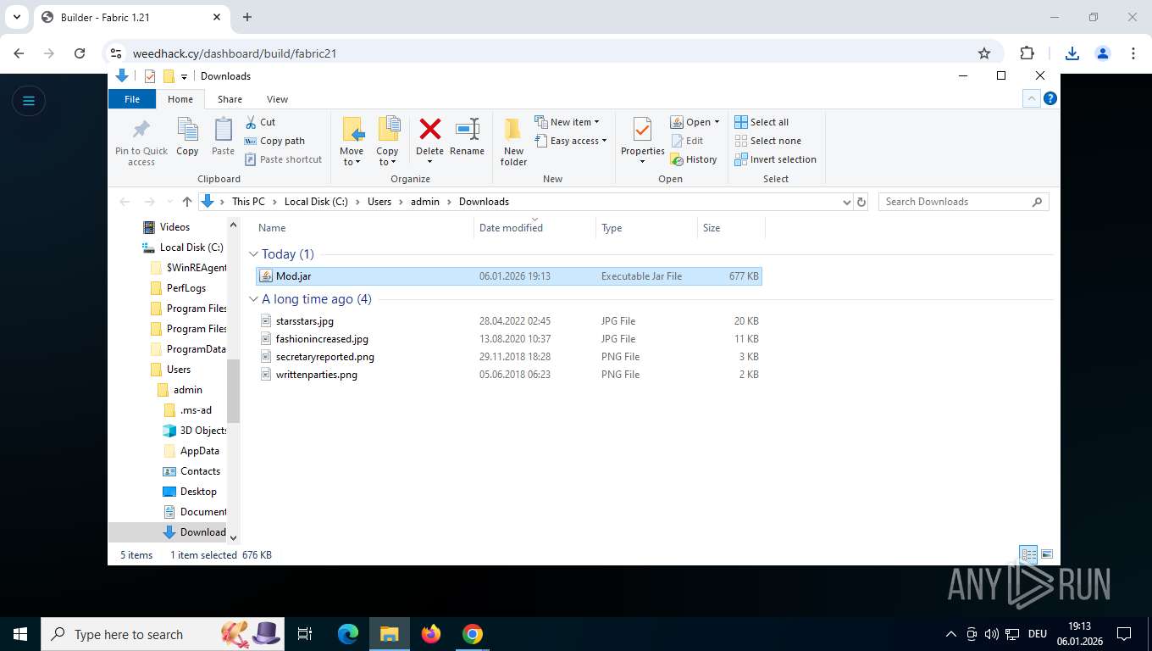Click the Rename icon
The image size is (1152, 651).
pyautogui.click(x=467, y=129)
